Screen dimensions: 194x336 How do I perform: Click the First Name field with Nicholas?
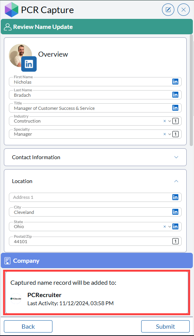click(95, 82)
